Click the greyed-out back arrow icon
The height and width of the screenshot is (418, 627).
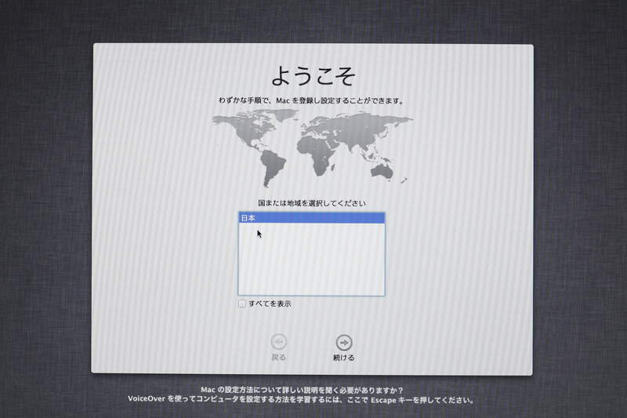pos(278,342)
